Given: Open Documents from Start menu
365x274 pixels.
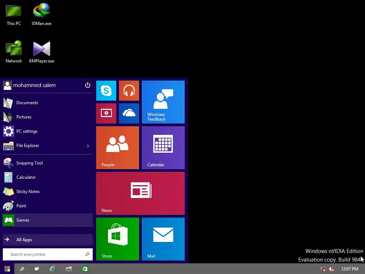Looking at the screenshot, I should (x=47, y=103).
